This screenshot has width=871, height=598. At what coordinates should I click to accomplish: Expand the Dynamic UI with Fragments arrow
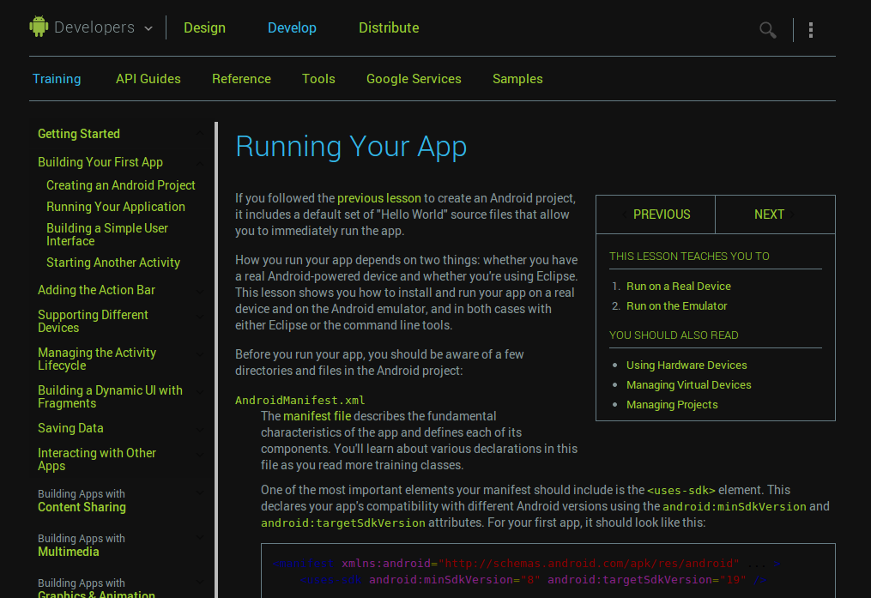[200, 392]
